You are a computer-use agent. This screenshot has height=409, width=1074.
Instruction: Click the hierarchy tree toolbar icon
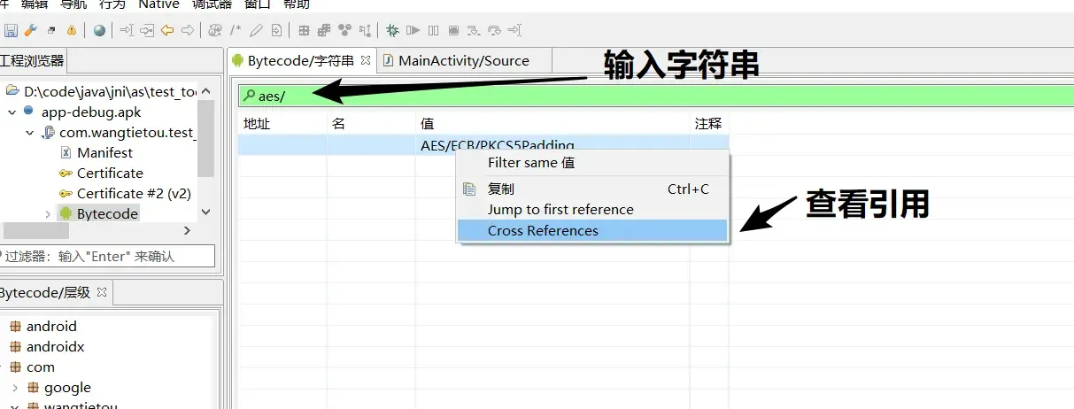[365, 30]
